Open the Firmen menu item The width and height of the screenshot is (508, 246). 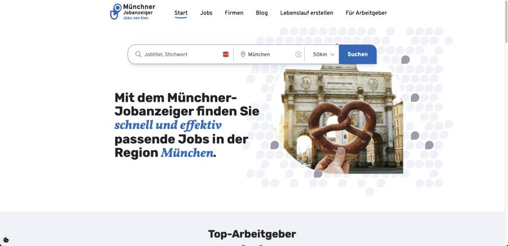(234, 13)
